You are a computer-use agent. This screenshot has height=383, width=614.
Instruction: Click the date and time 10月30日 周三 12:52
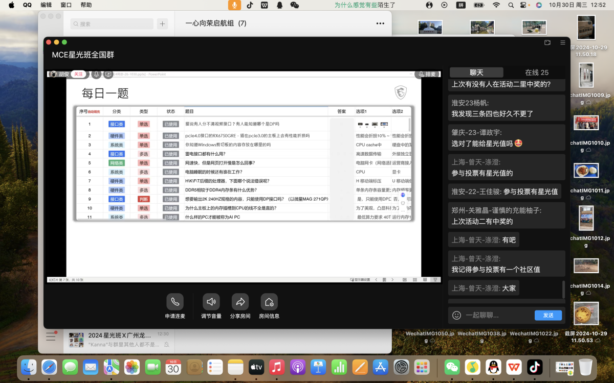pyautogui.click(x=577, y=5)
